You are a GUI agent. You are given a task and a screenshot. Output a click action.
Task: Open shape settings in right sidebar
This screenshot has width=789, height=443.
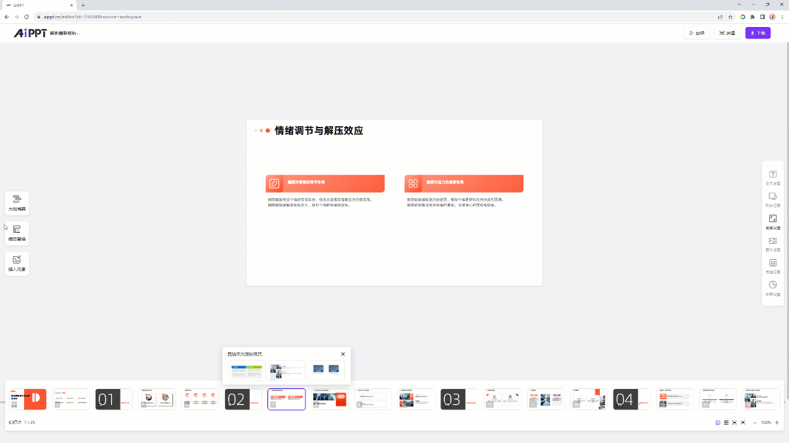pos(772,199)
